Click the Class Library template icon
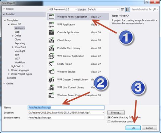The width and height of the screenshot is (161, 133). 52,40
